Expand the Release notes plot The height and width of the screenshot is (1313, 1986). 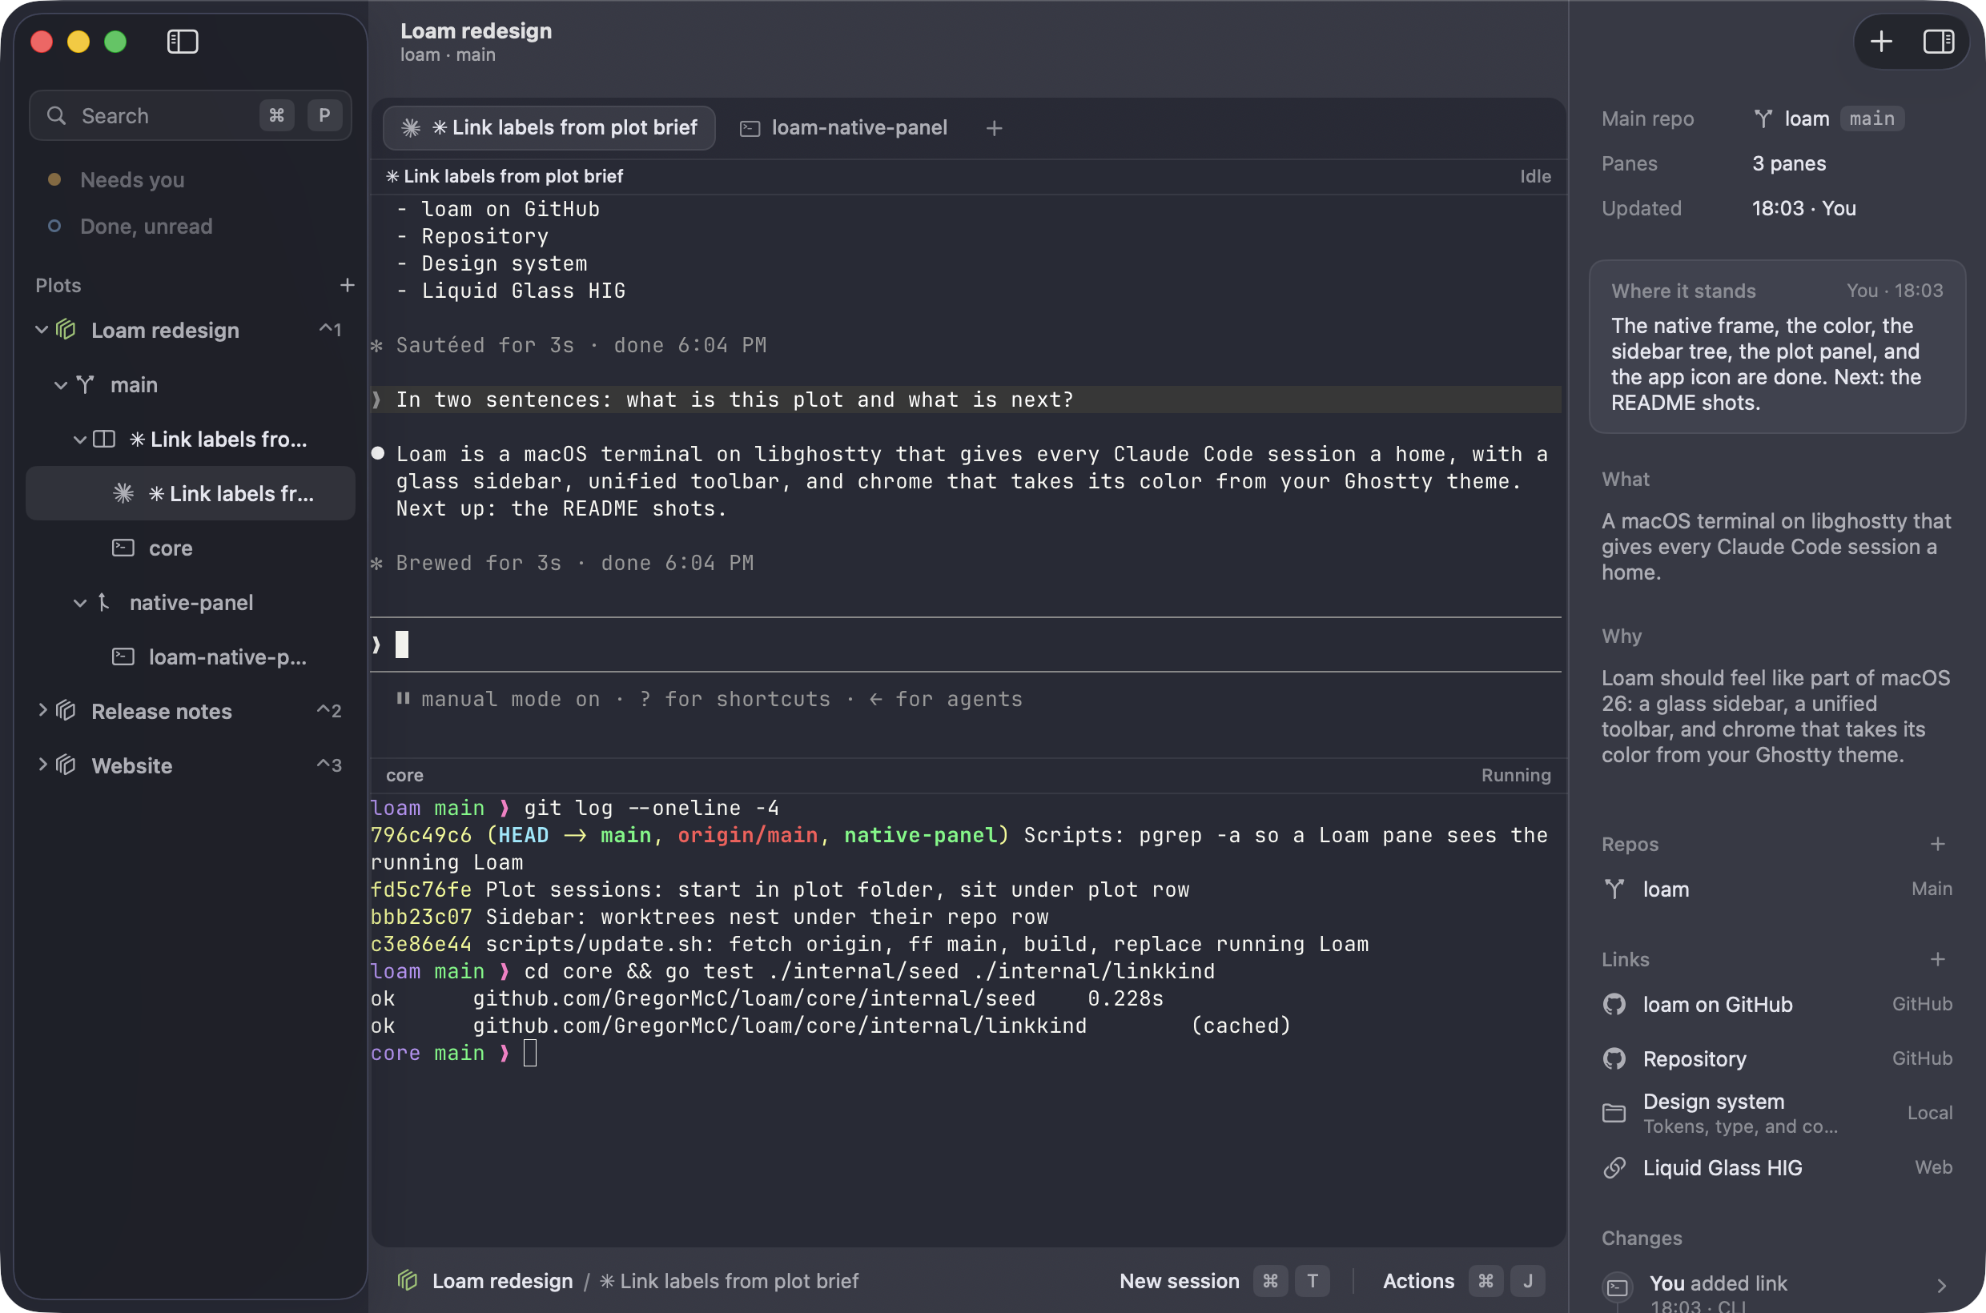(x=42, y=711)
